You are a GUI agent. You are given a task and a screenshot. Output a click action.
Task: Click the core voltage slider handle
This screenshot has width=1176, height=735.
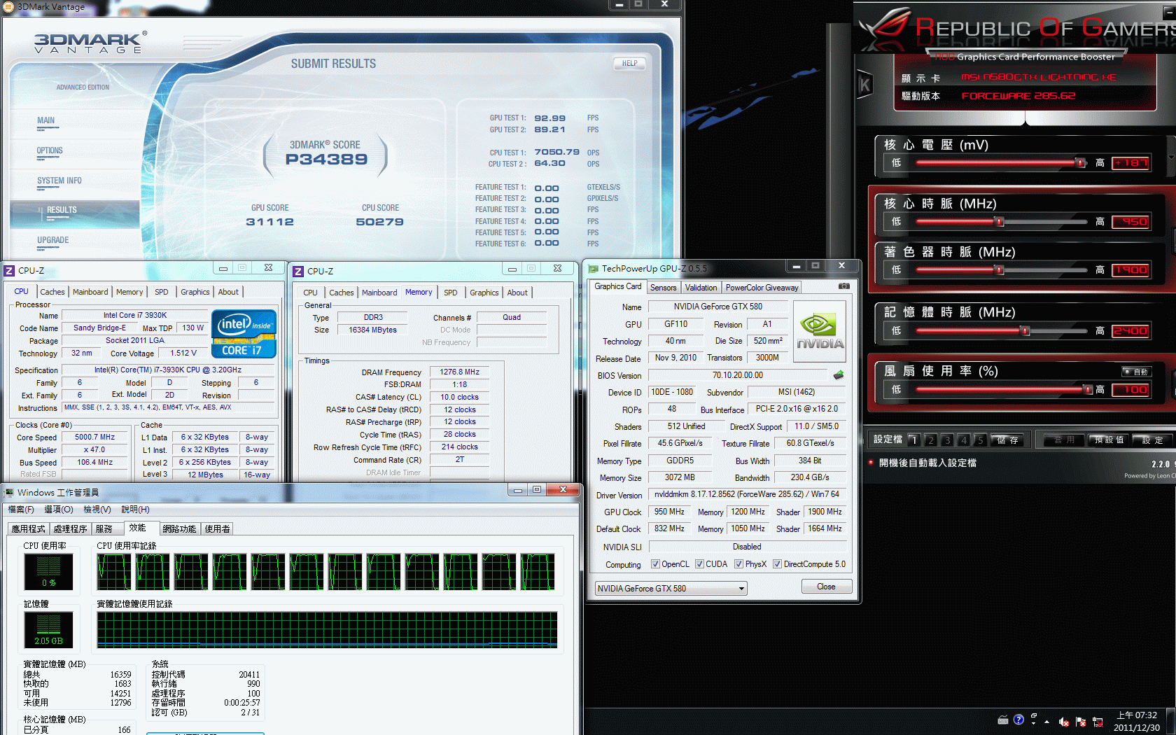(x=1080, y=162)
